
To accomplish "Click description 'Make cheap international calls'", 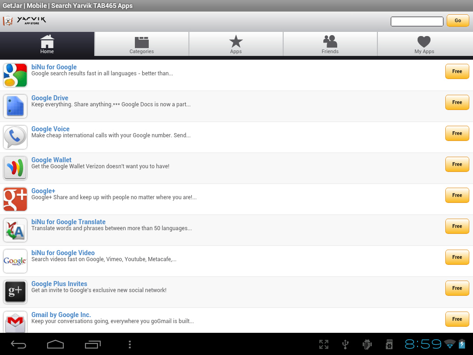I will 111,135.
